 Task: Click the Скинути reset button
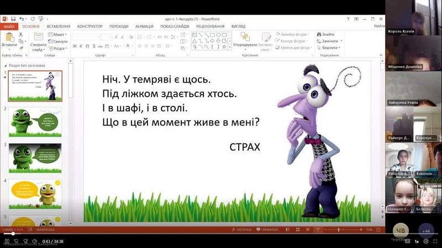point(57,41)
